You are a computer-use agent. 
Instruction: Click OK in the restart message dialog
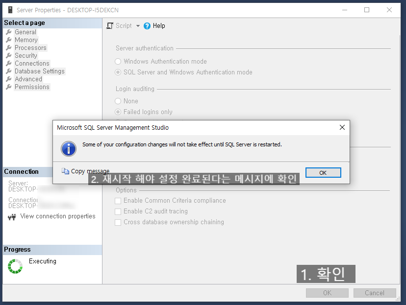tap(323, 173)
